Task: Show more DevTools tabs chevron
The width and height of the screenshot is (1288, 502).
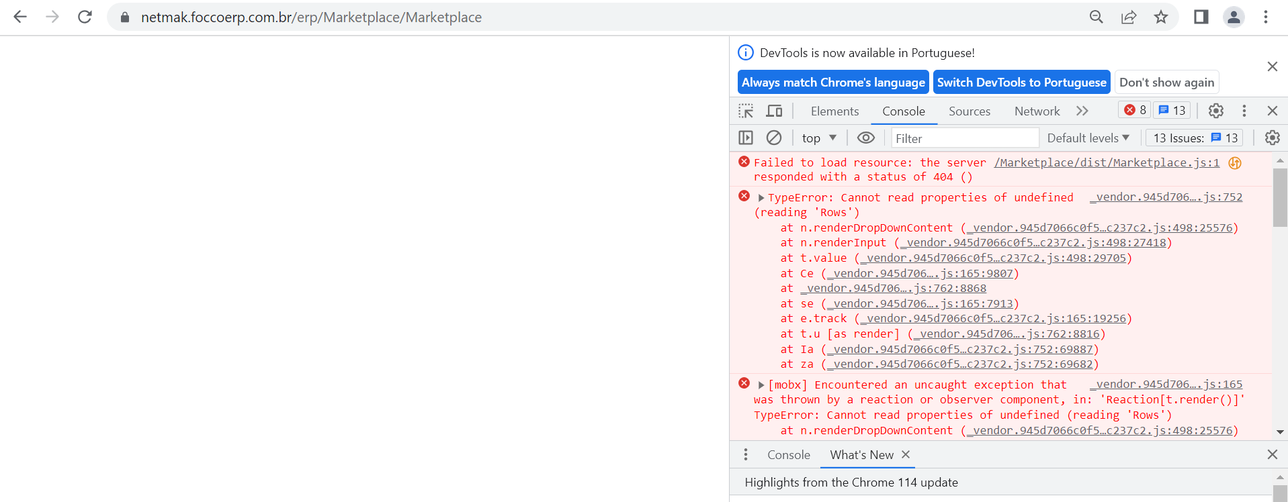Action: (x=1082, y=111)
